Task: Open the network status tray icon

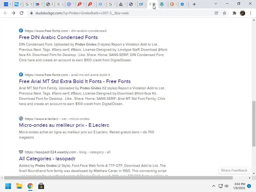Action: [x=220, y=186]
